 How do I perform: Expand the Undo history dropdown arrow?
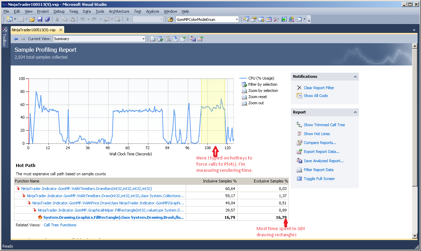(88, 20)
